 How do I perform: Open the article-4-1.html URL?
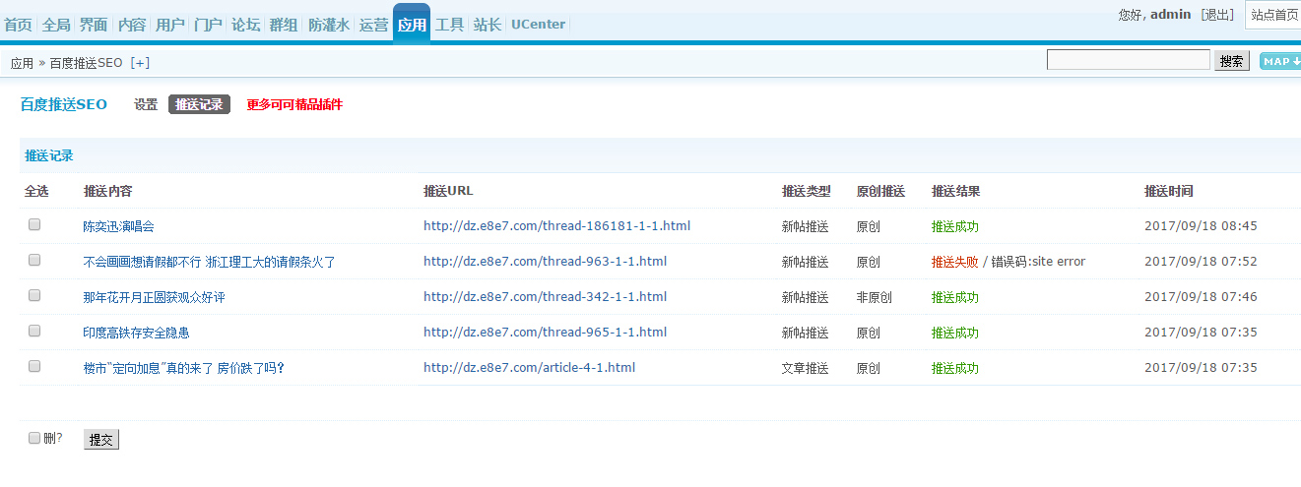coord(529,367)
